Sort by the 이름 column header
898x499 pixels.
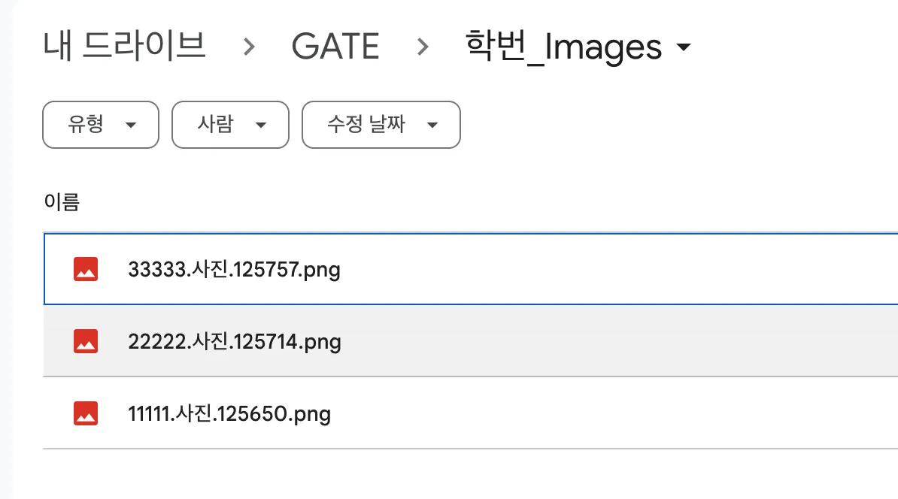tap(62, 202)
